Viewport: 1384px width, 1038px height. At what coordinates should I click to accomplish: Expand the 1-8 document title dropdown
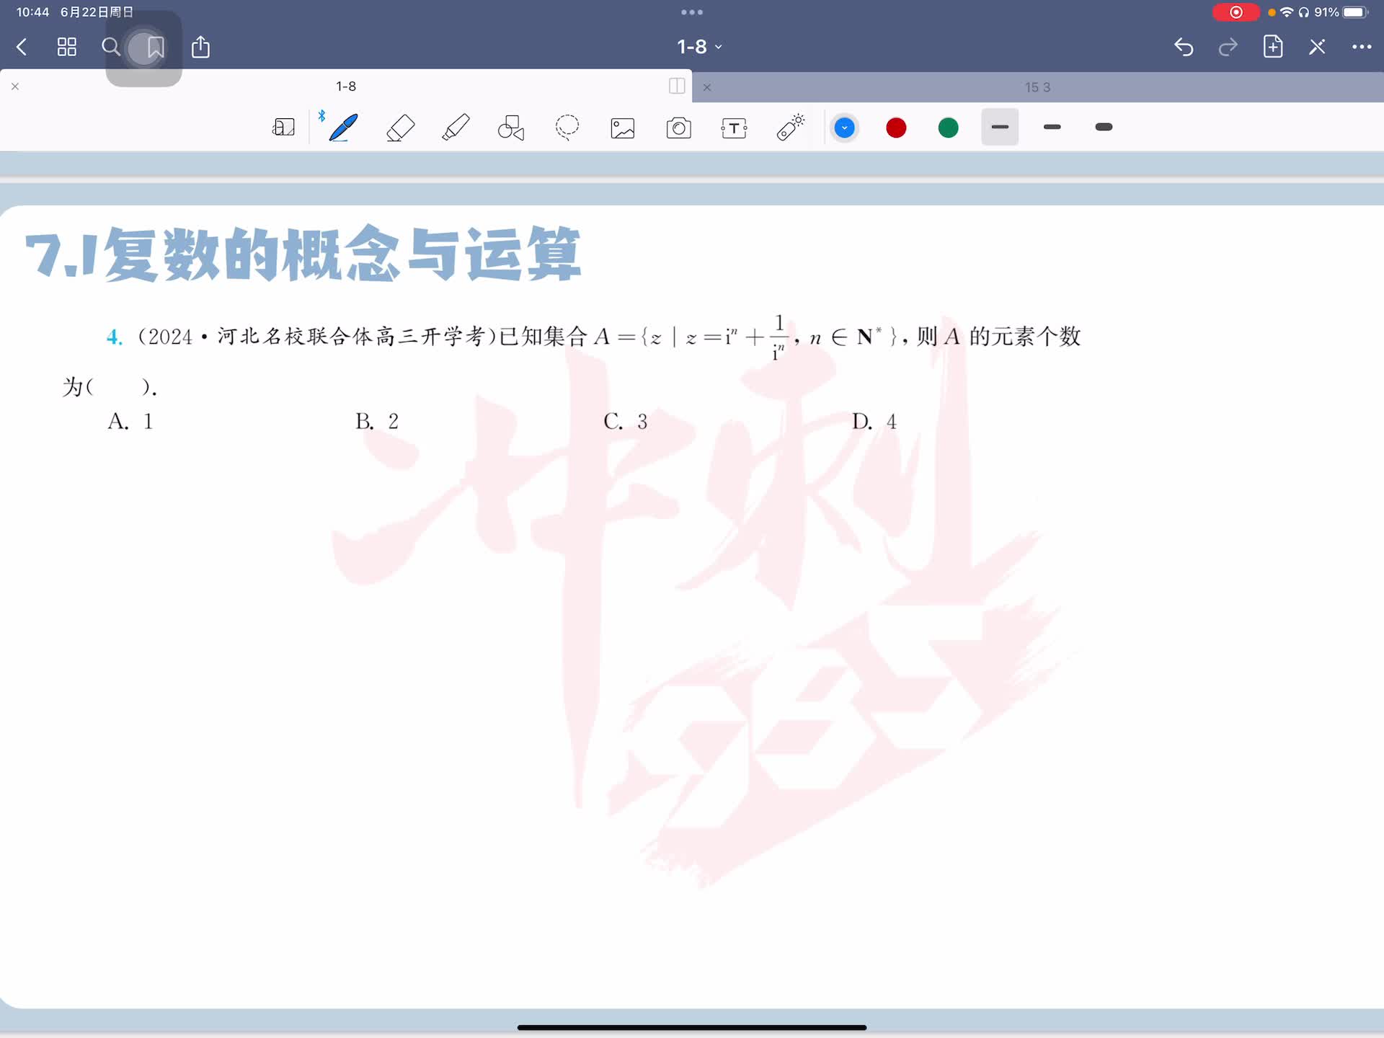point(698,47)
